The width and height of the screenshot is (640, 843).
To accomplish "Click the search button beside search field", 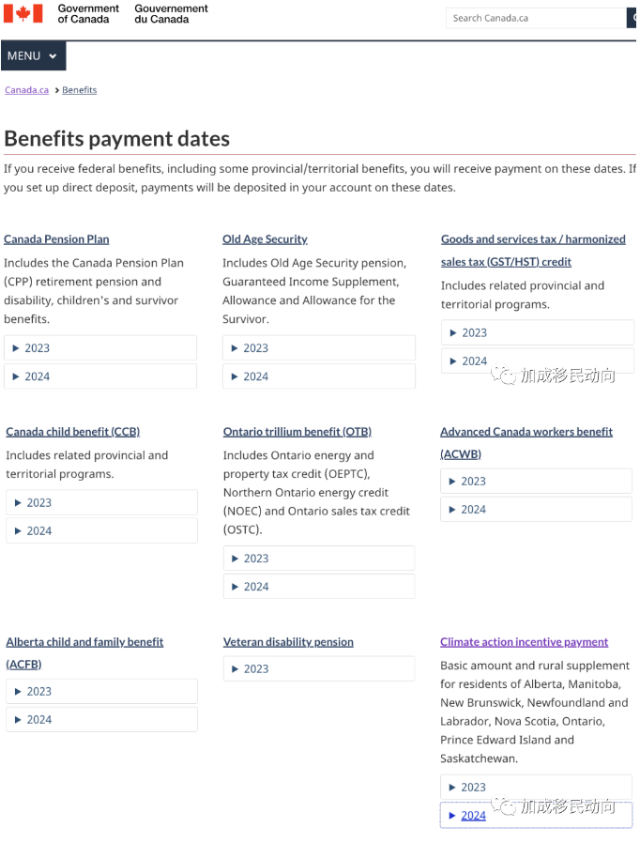I will click(632, 18).
